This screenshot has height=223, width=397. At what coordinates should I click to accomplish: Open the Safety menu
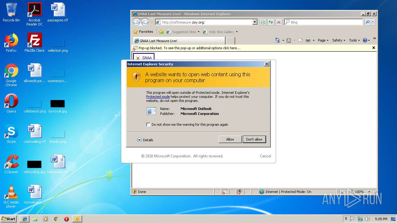[x=339, y=40]
